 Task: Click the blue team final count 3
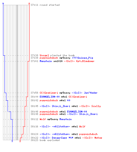pyautogui.click(x=12, y=141)
